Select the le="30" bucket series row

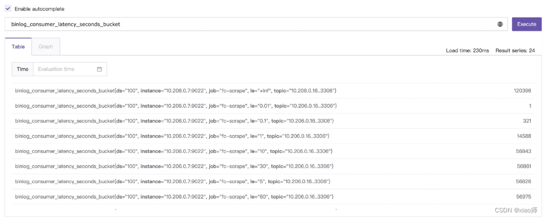273,167
